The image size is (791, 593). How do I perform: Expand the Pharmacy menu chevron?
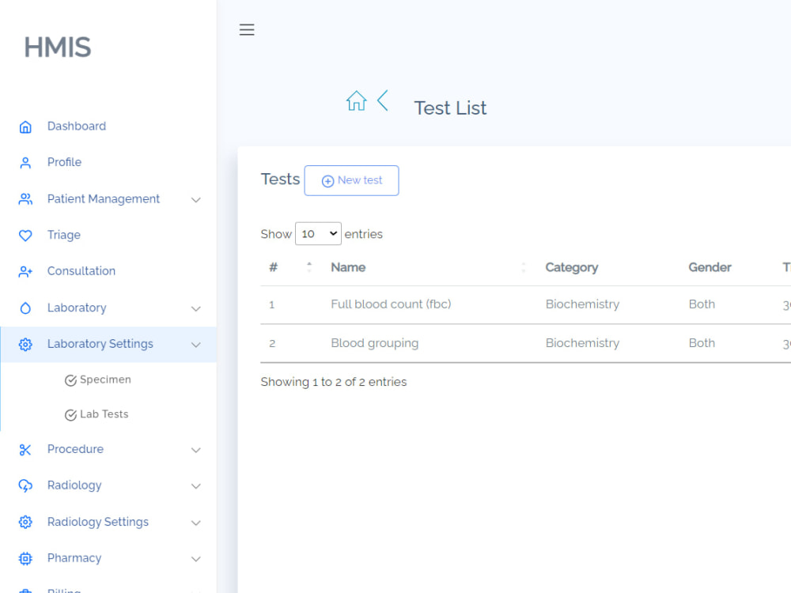pos(195,559)
